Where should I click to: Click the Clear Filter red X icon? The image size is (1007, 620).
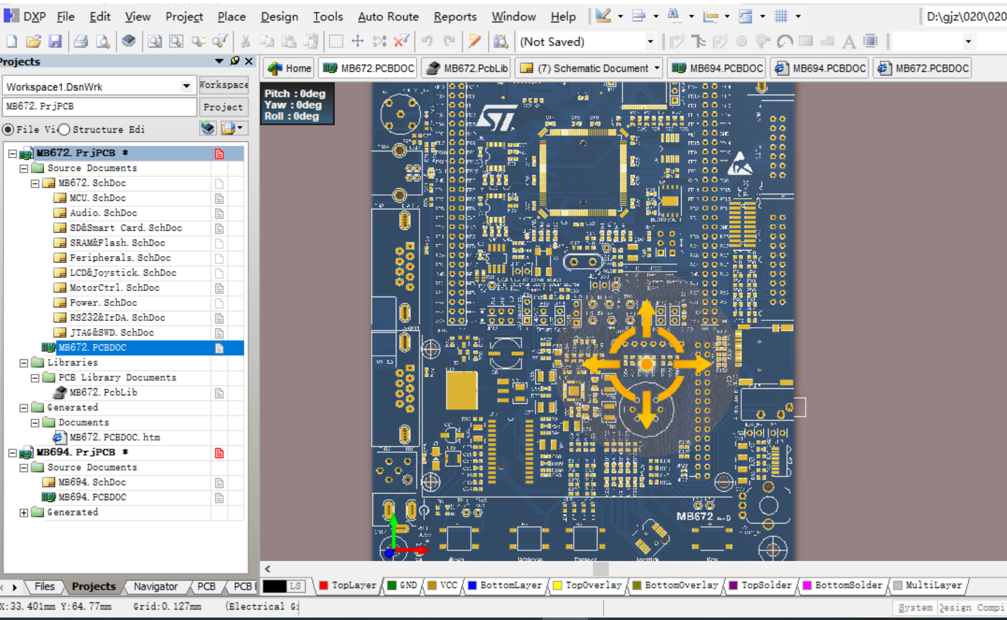402,42
